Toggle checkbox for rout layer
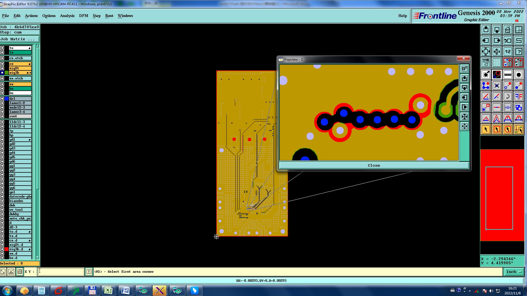 pyautogui.click(x=2, y=116)
